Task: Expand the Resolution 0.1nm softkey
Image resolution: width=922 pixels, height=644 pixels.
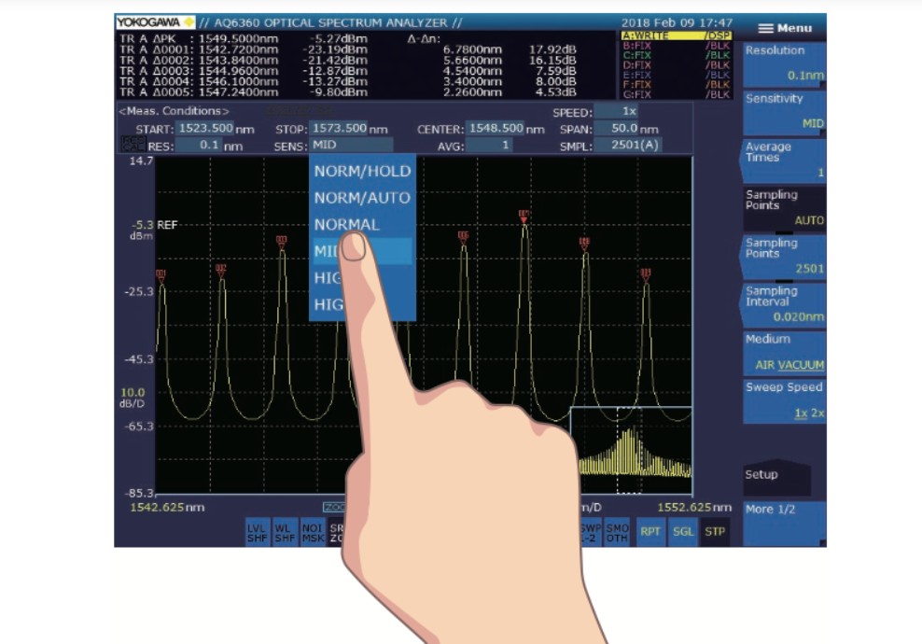Action: (x=784, y=63)
